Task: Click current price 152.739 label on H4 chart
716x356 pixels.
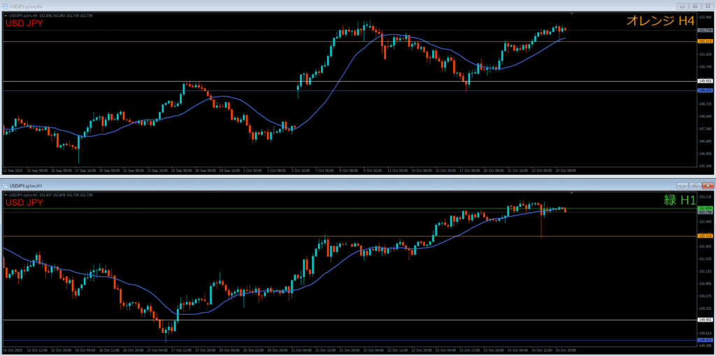Action: click(705, 31)
